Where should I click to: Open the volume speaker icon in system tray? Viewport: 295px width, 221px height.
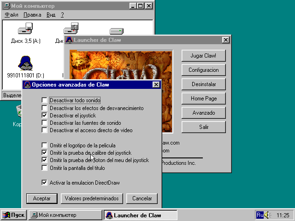click(267, 215)
